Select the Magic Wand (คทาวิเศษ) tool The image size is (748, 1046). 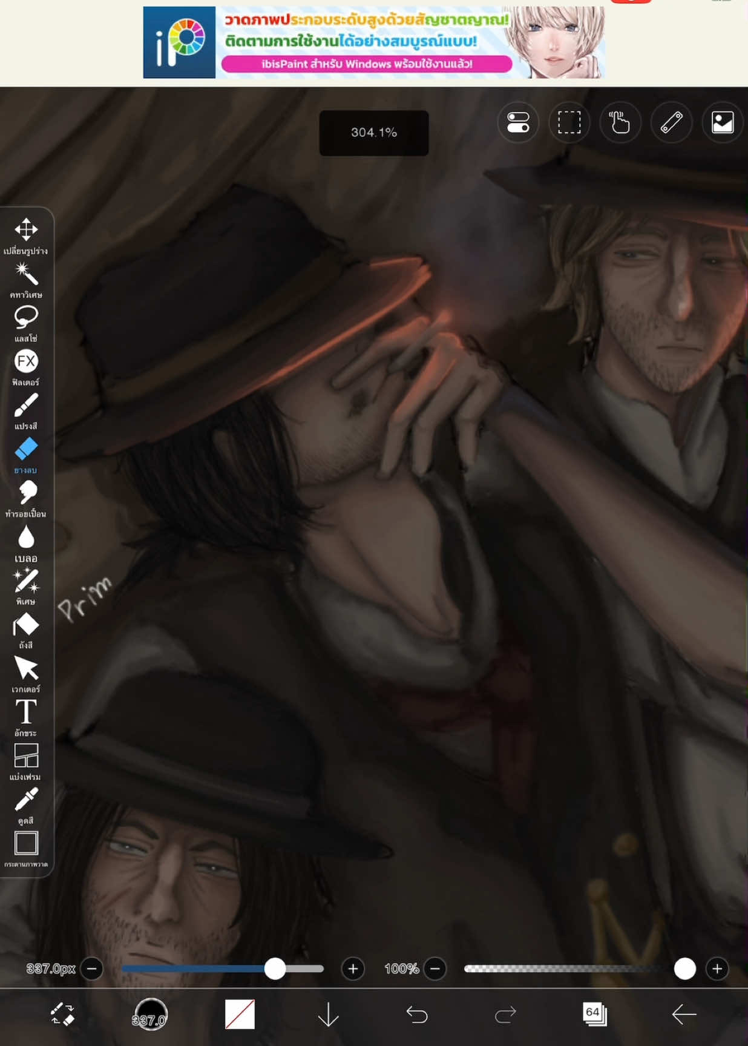pos(26,280)
